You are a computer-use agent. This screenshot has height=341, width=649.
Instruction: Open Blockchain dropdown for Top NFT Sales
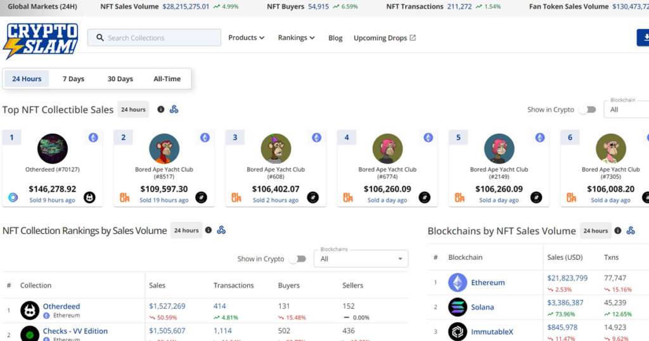click(626, 109)
